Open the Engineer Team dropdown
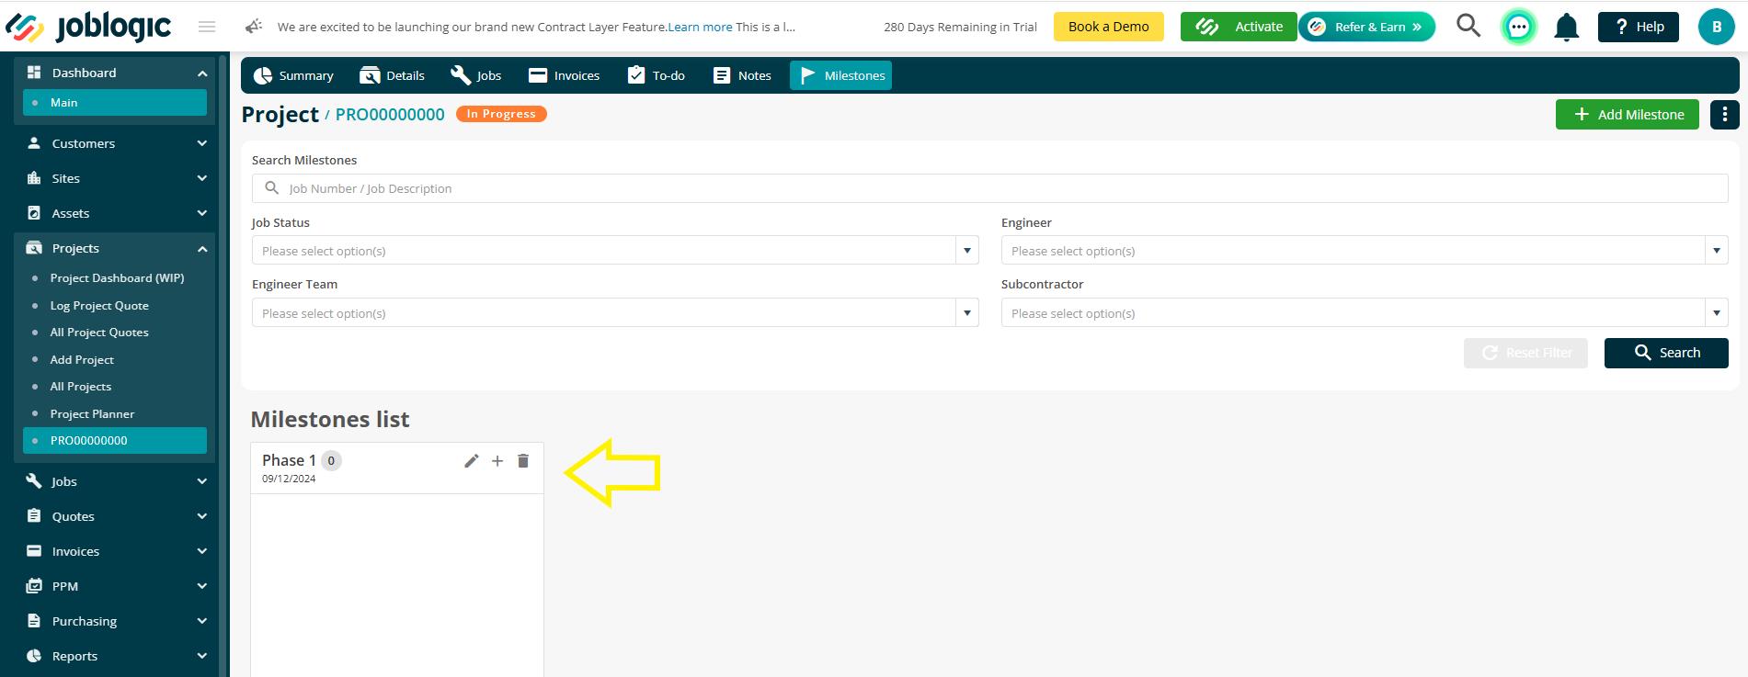Screen dimensions: 1748x677 [615, 313]
